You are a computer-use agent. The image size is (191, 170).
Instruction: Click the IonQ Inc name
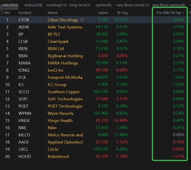point(56,70)
